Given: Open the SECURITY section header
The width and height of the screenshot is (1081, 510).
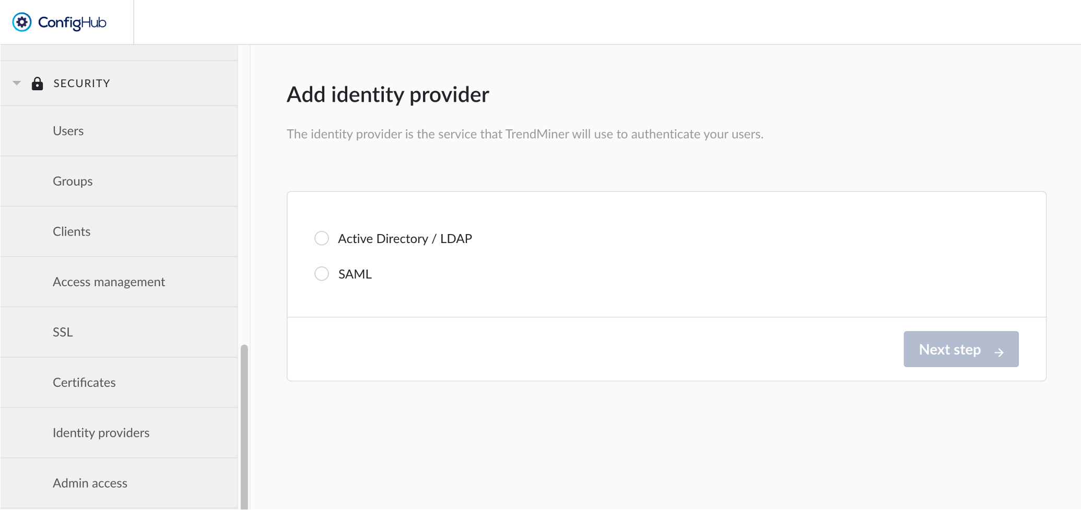Looking at the screenshot, I should pos(81,82).
